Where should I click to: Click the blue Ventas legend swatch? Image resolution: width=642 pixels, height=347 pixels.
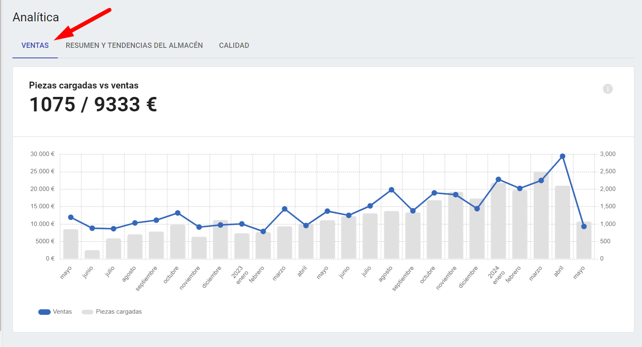tap(44, 312)
